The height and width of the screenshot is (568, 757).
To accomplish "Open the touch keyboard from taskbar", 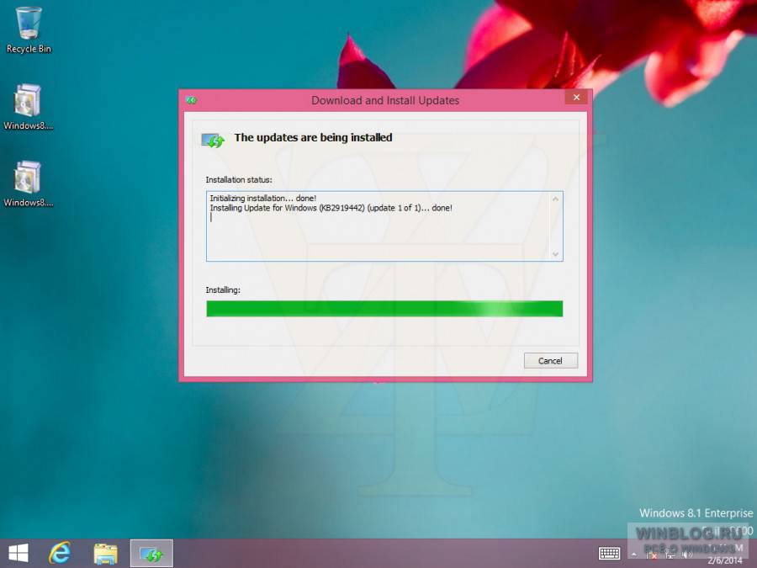I will click(609, 554).
